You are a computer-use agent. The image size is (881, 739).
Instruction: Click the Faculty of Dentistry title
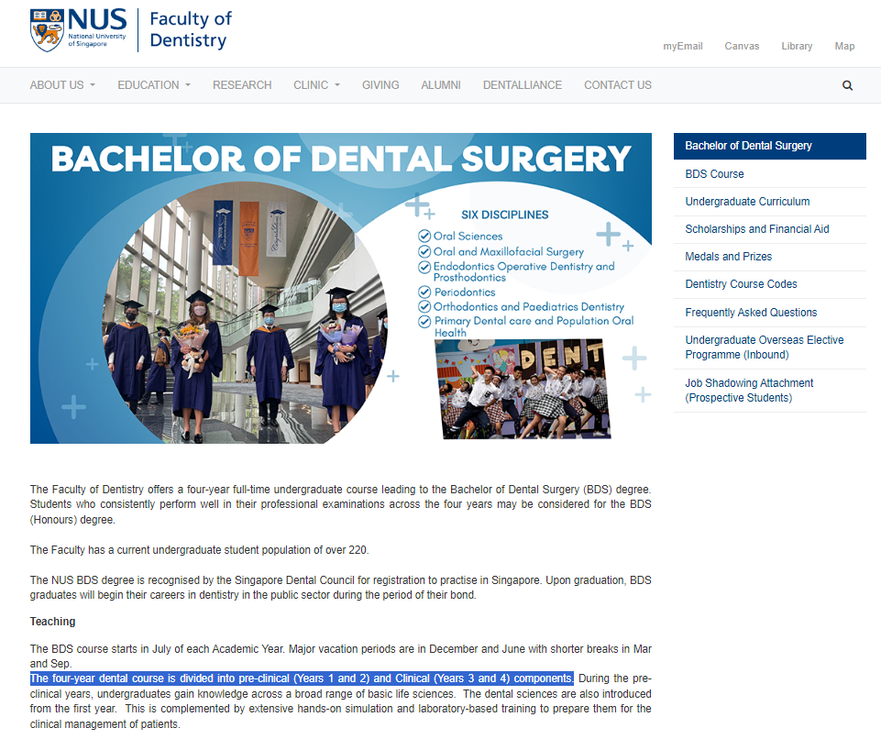tap(190, 29)
